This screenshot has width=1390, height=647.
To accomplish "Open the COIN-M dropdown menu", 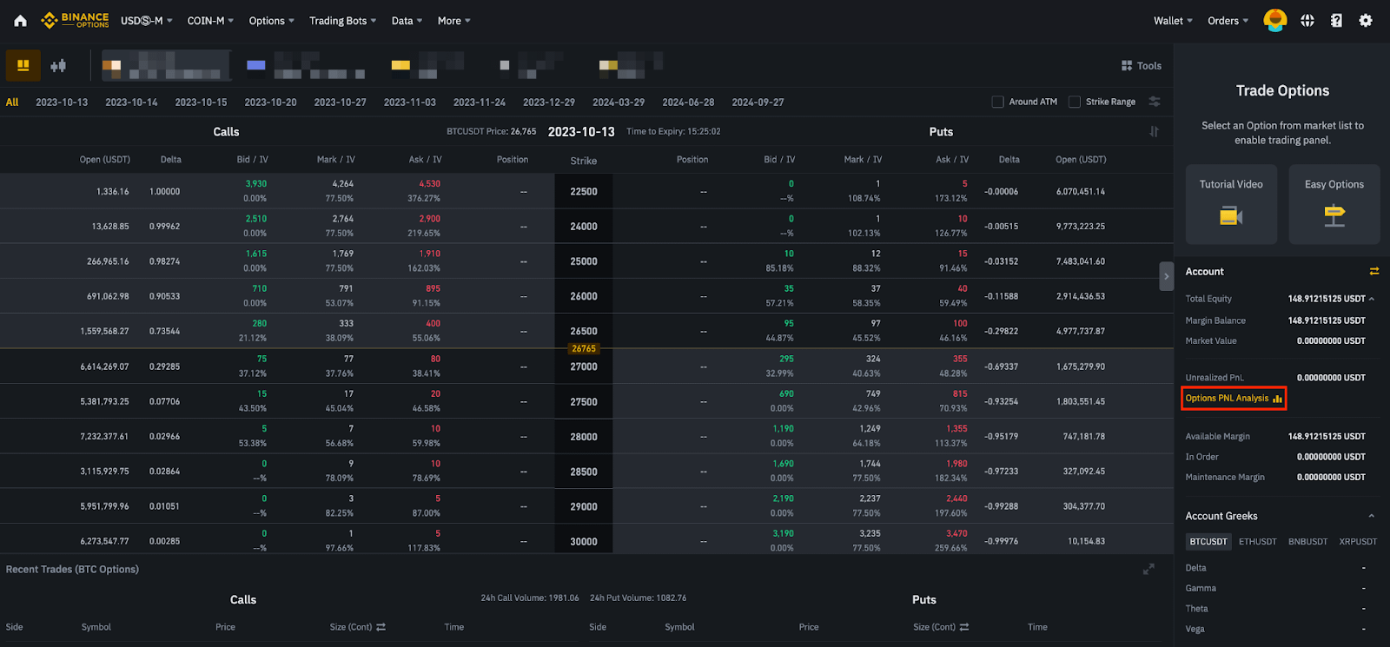I will [210, 21].
